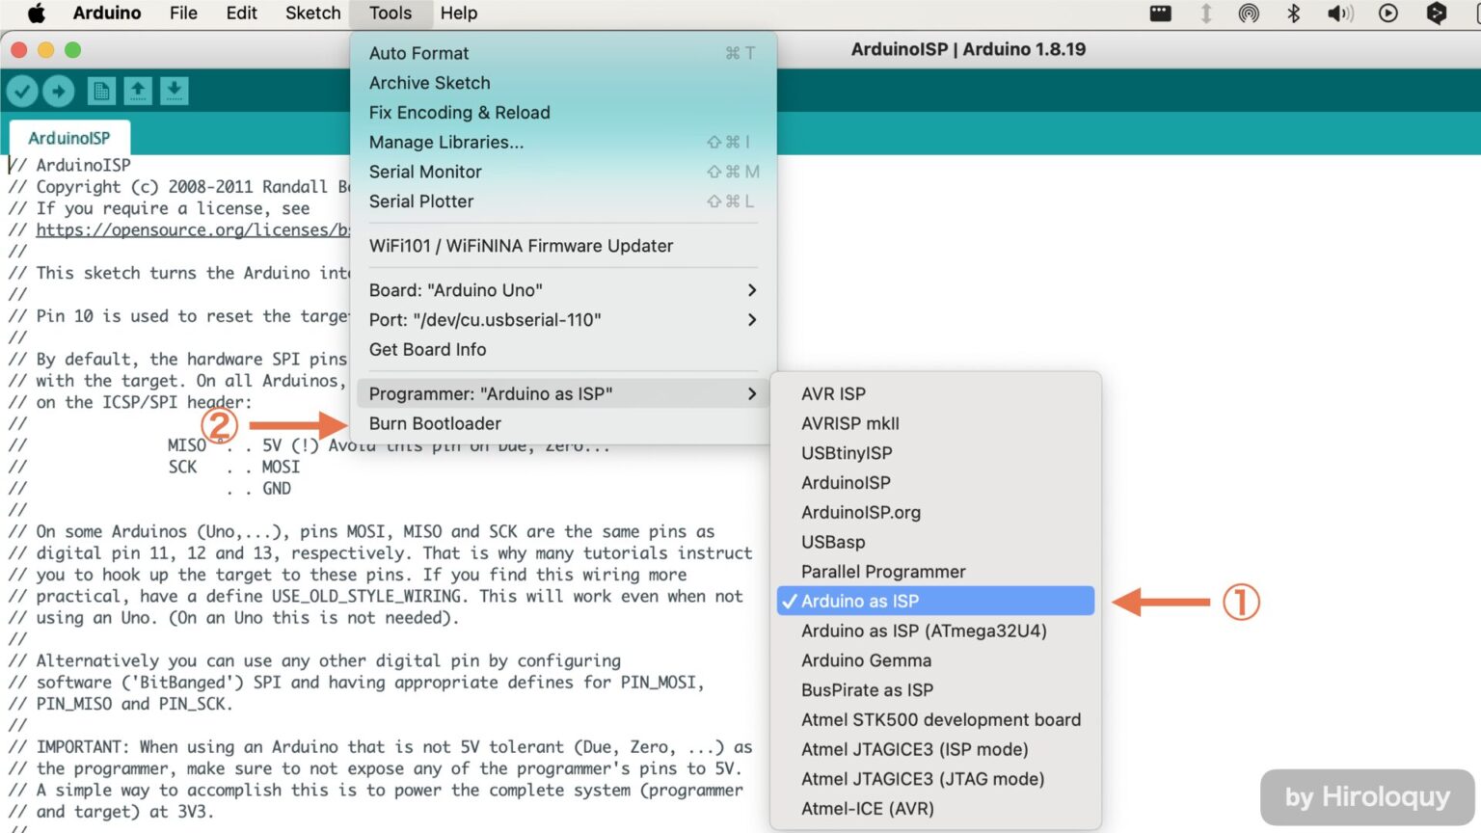Click the Verify checkmark toolbar button

(x=22, y=92)
